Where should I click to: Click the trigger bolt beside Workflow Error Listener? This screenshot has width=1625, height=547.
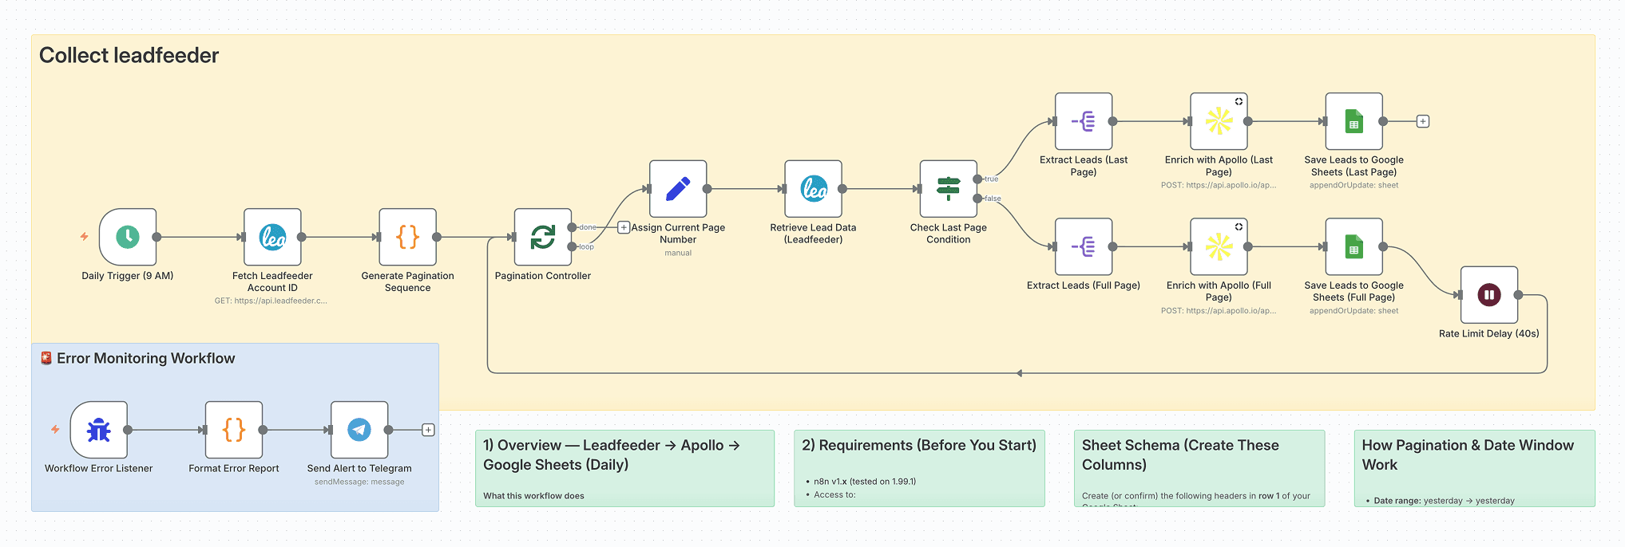tap(55, 430)
